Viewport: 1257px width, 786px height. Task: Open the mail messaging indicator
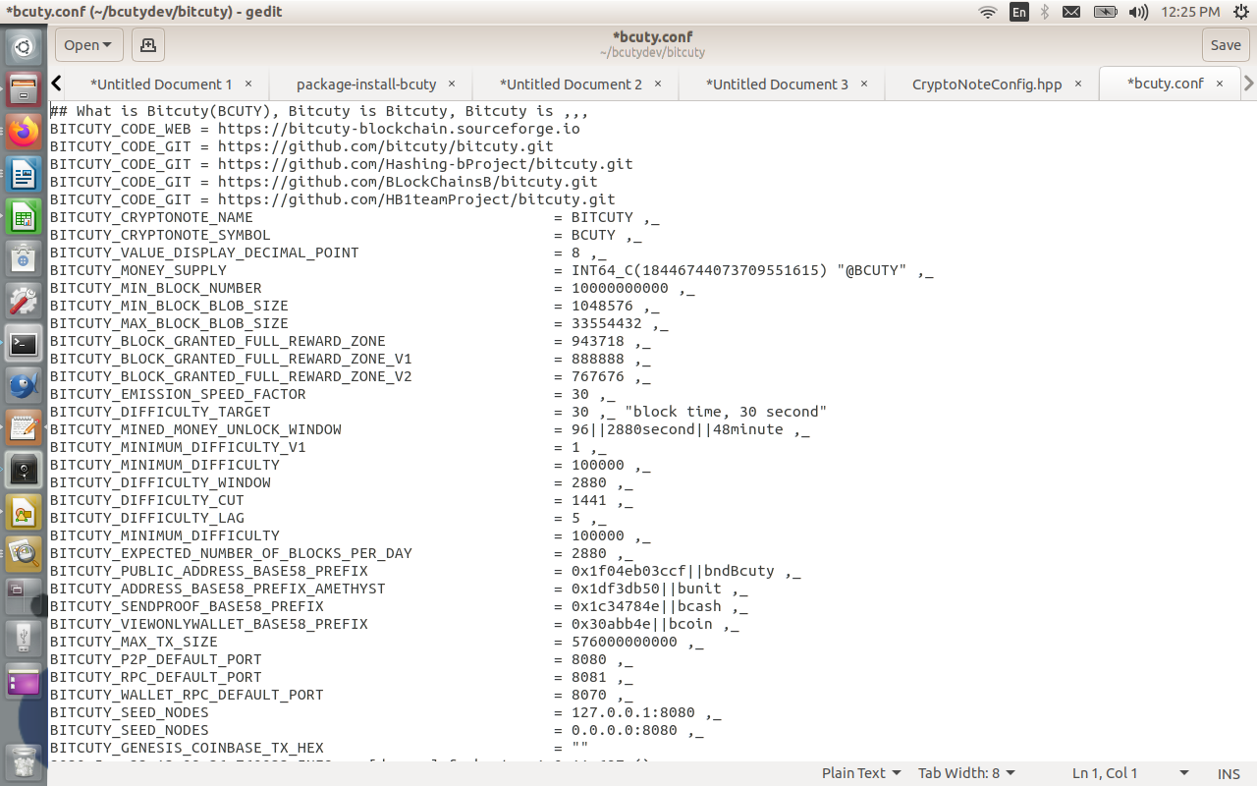tap(1071, 12)
